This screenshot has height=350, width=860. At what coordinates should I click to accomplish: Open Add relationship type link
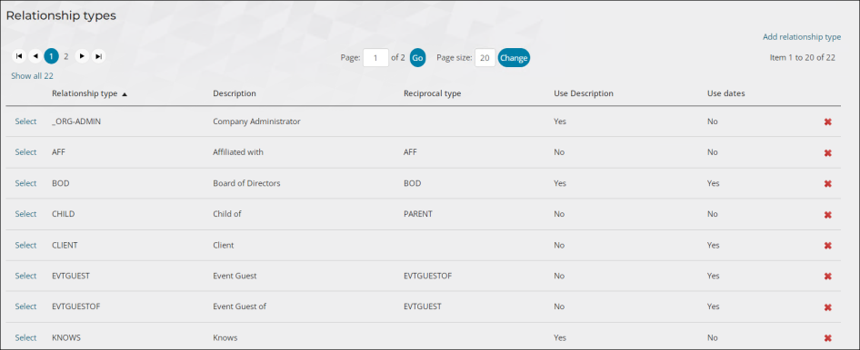point(801,37)
